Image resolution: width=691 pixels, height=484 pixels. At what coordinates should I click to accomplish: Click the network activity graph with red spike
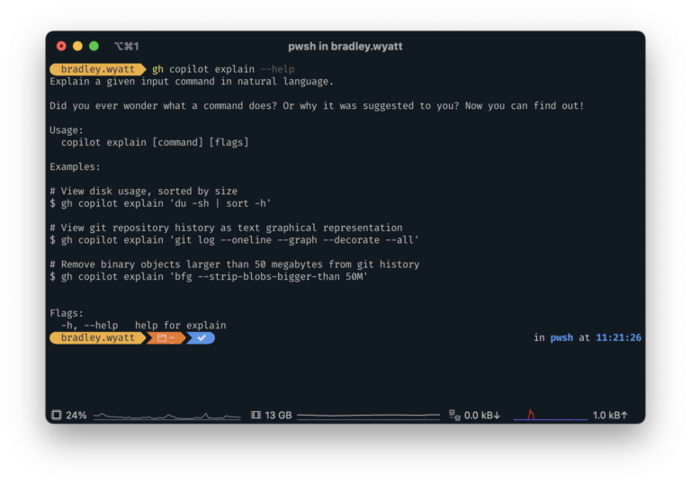click(x=551, y=415)
